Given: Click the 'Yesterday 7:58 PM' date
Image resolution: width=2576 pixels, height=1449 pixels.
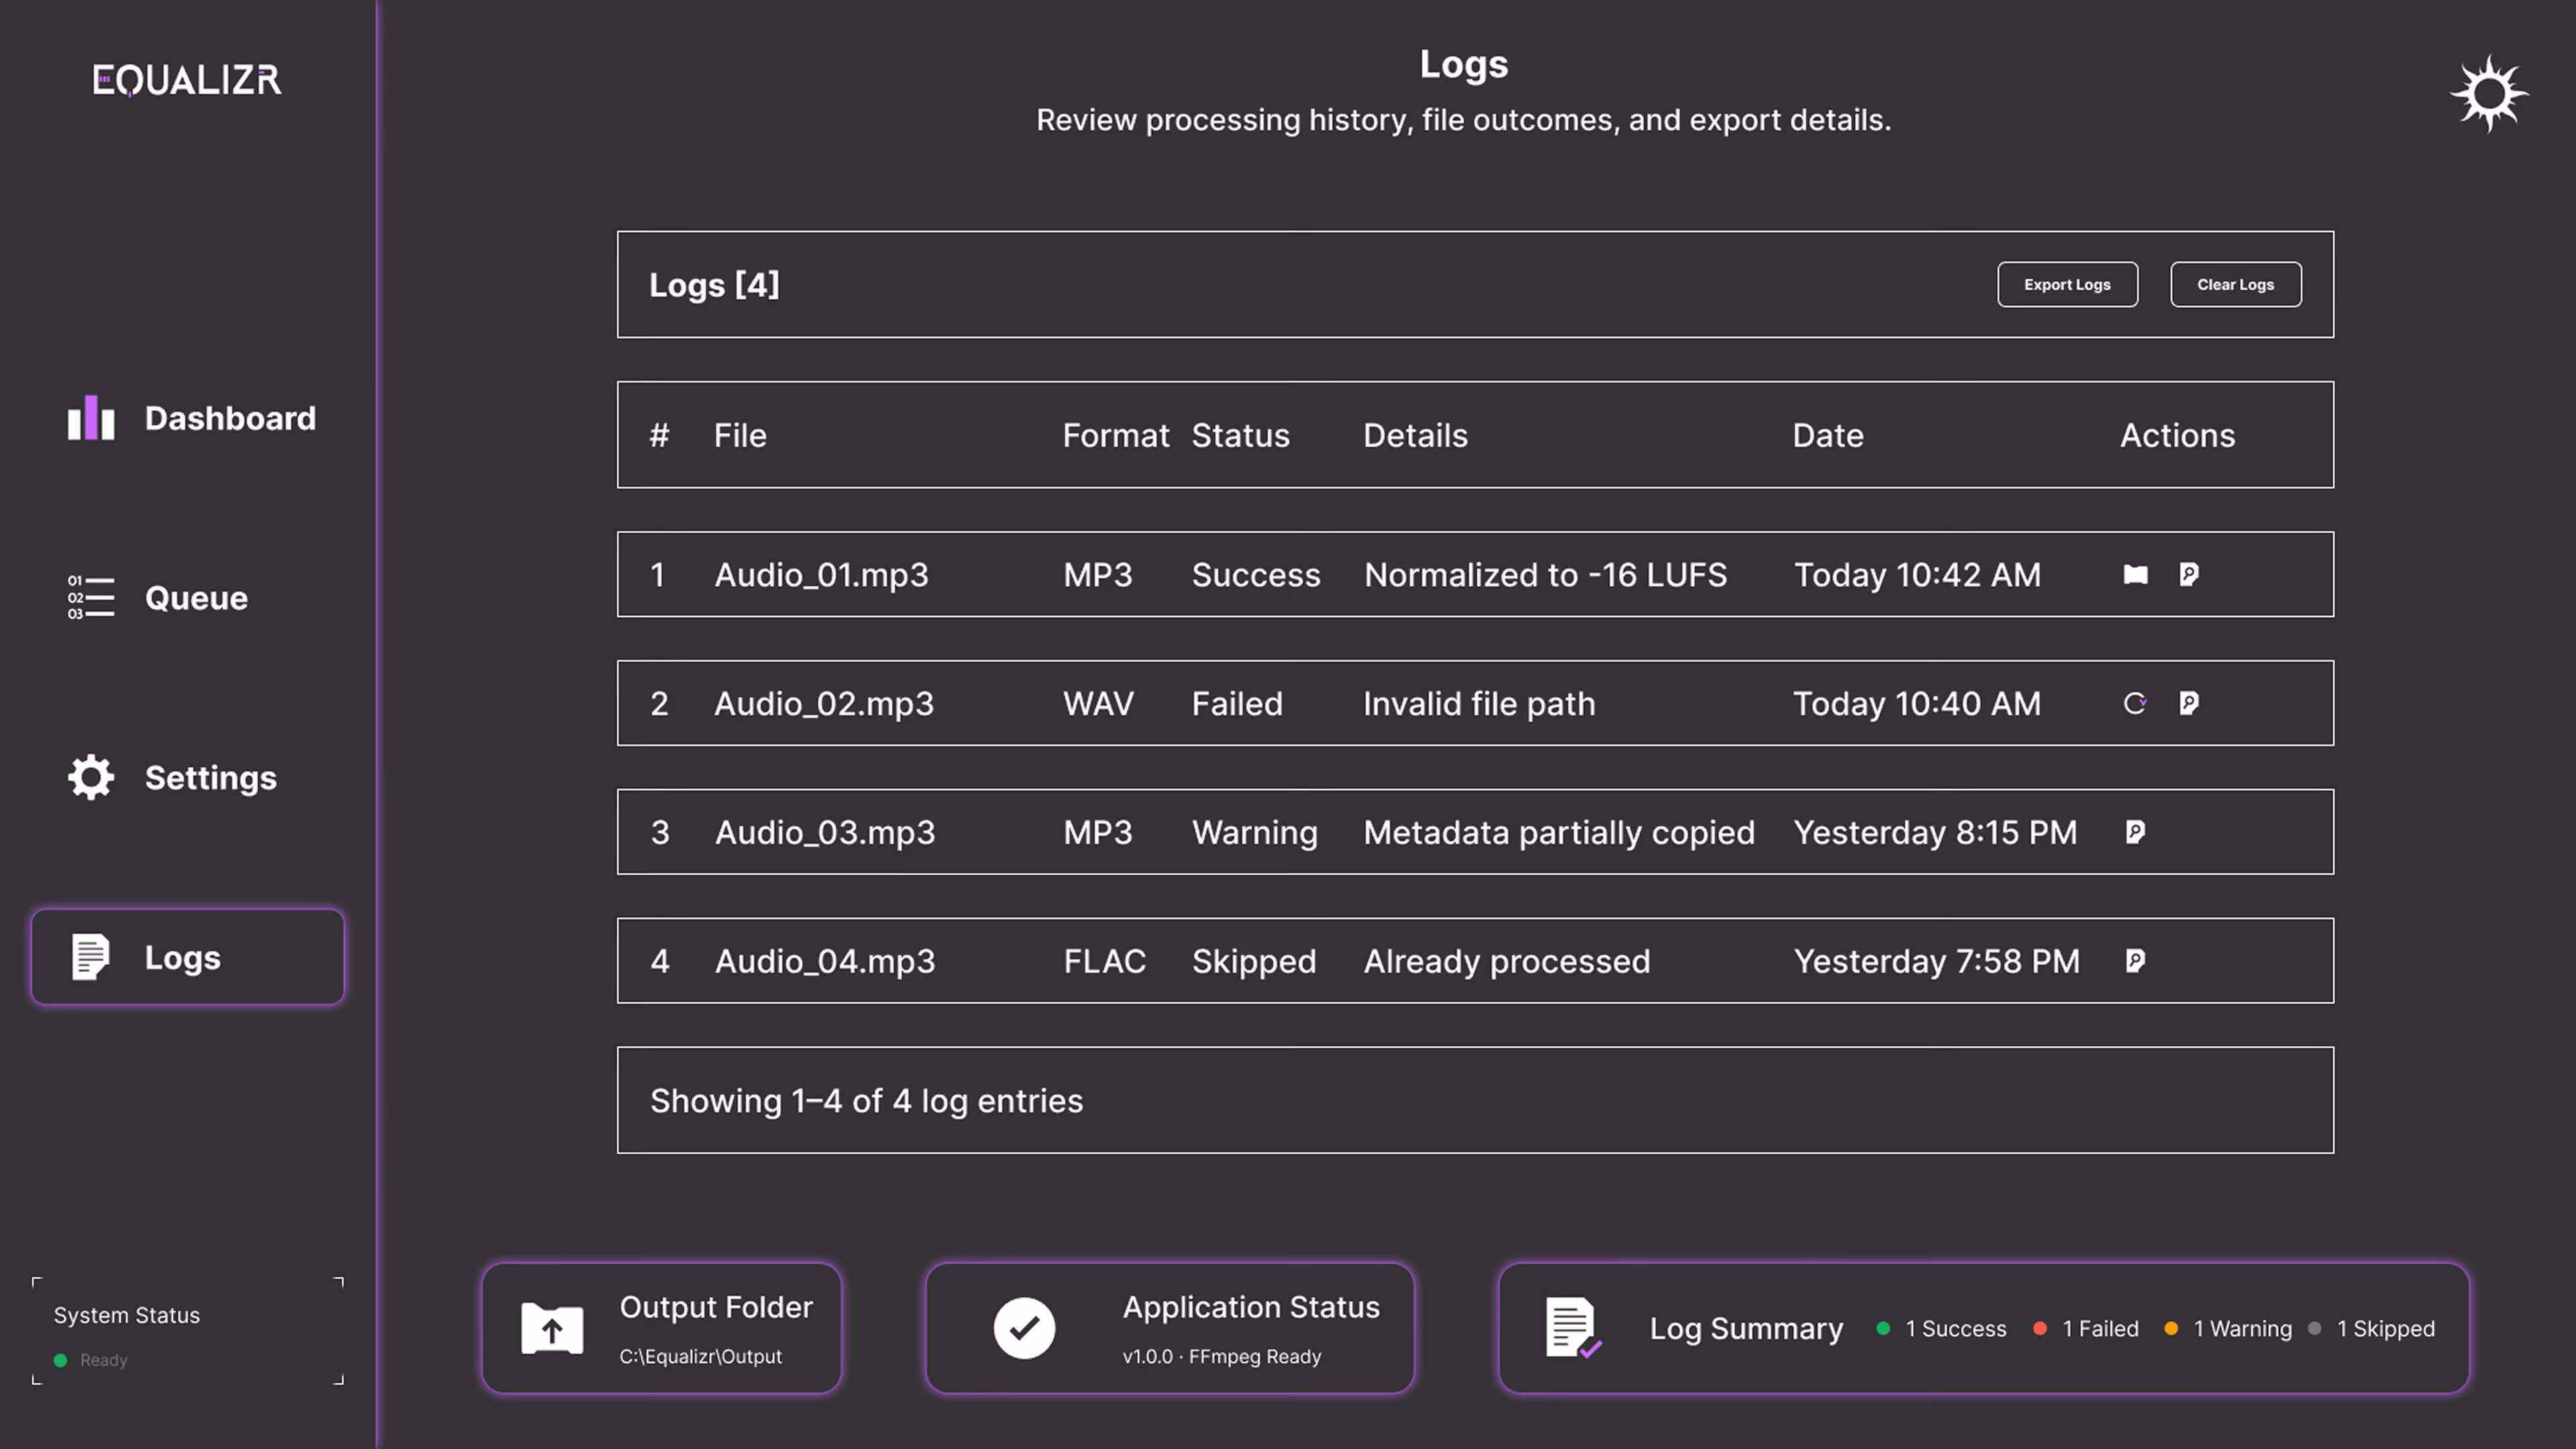Looking at the screenshot, I should click(x=1936, y=962).
